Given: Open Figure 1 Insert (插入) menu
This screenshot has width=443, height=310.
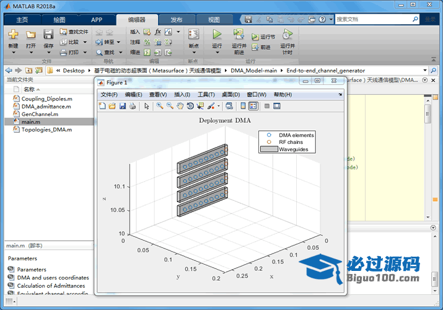Looking at the screenshot, I should 182,95.
